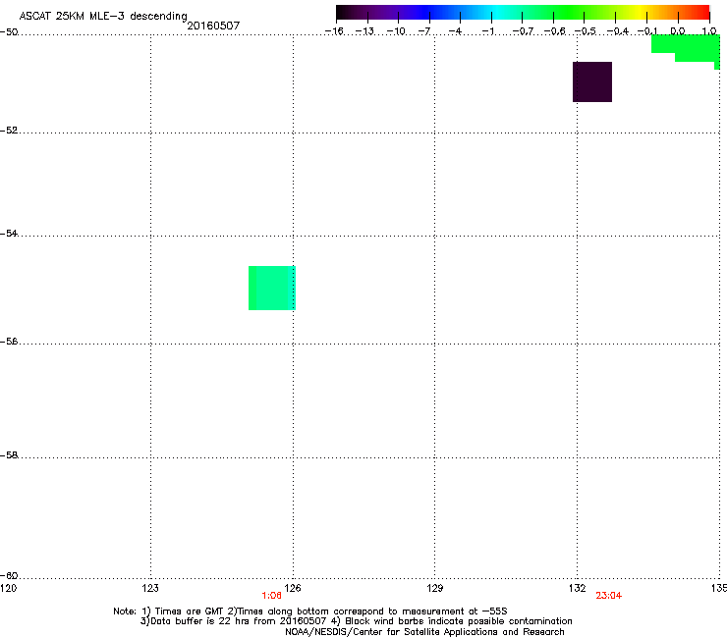The width and height of the screenshot is (727, 638).
Task: Click the colorbar tick label -0.7
Action: point(523,31)
